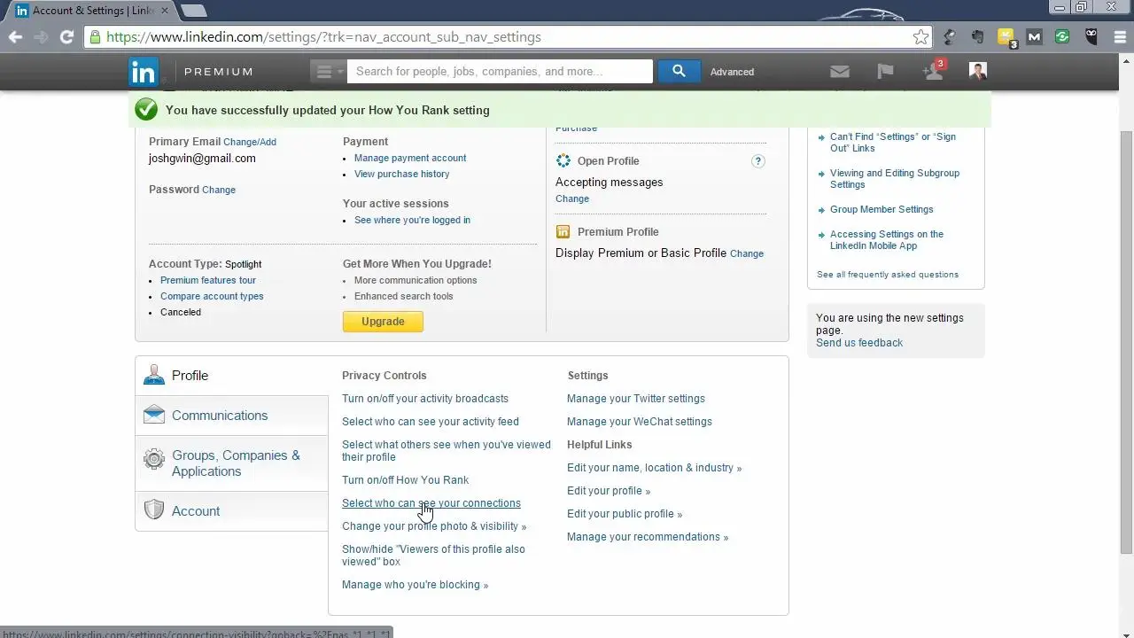Open Edit your profile link
1134x638 pixels.
[x=609, y=491]
